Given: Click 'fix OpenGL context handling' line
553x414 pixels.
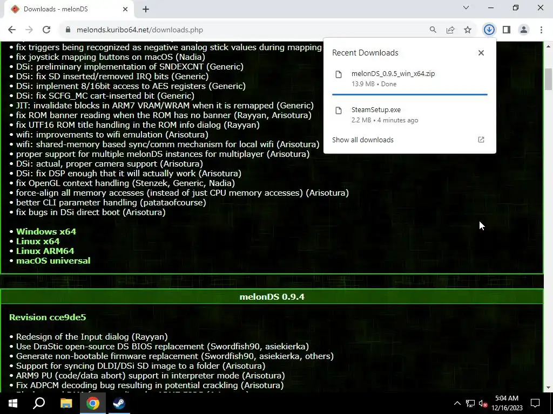Looking at the screenshot, I should click(125, 183).
